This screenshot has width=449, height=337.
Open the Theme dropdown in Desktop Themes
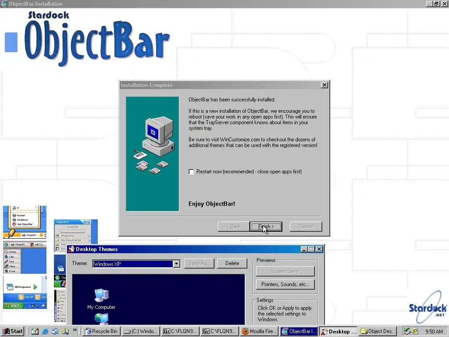tap(177, 264)
